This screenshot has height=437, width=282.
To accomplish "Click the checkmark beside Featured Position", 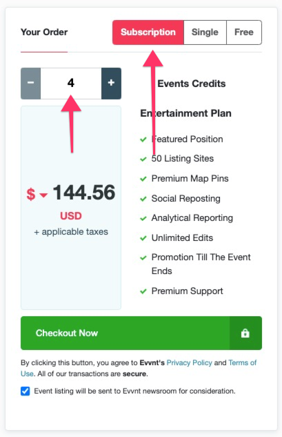I will (143, 139).
